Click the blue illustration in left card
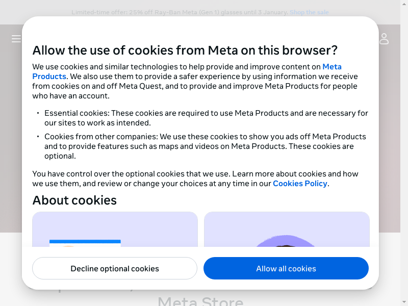Viewport: 408px width, 306px height. 85,242
